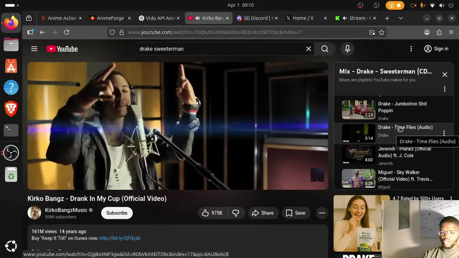Open the KirkoBangzMusic channel name
The image size is (459, 258).
[x=66, y=210]
